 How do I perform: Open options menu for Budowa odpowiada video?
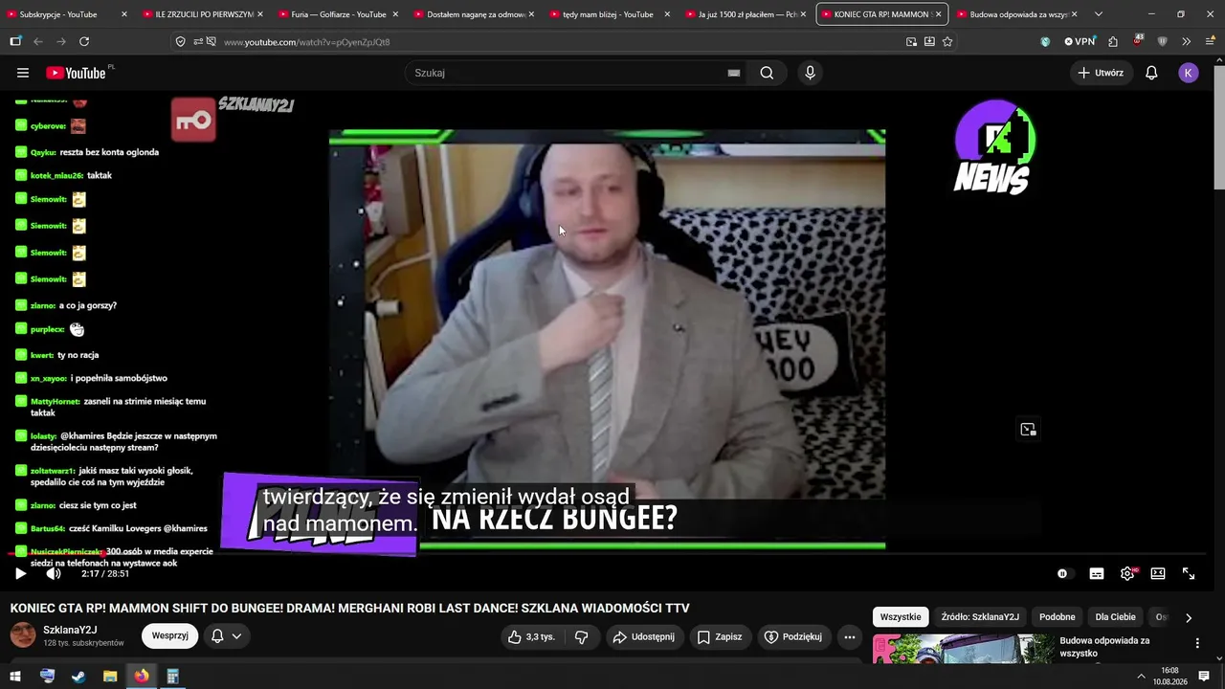point(1197,644)
